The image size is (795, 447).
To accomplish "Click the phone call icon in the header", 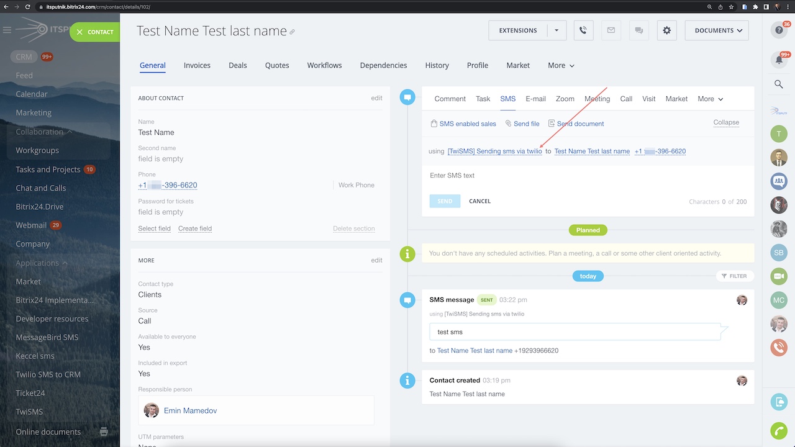I will [583, 30].
